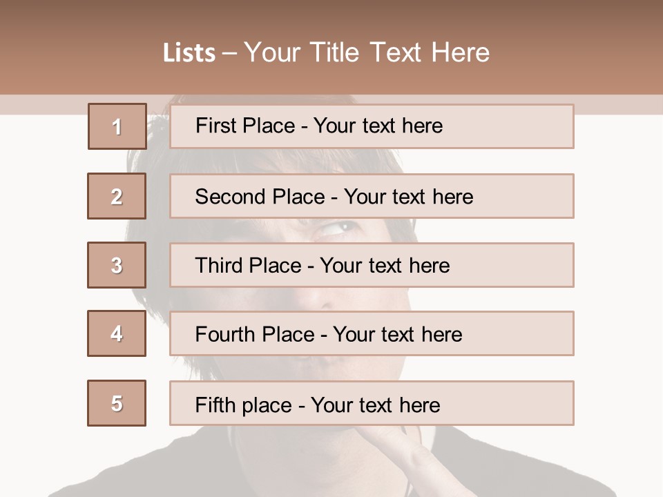Click the number 1 box
The width and height of the screenshot is (663, 497).
click(117, 126)
